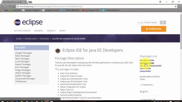Image resolution: width=182 pixels, height=102 pixels.
Task: Click the 'Data Tools Platform' list item
Action: (x=69, y=73)
